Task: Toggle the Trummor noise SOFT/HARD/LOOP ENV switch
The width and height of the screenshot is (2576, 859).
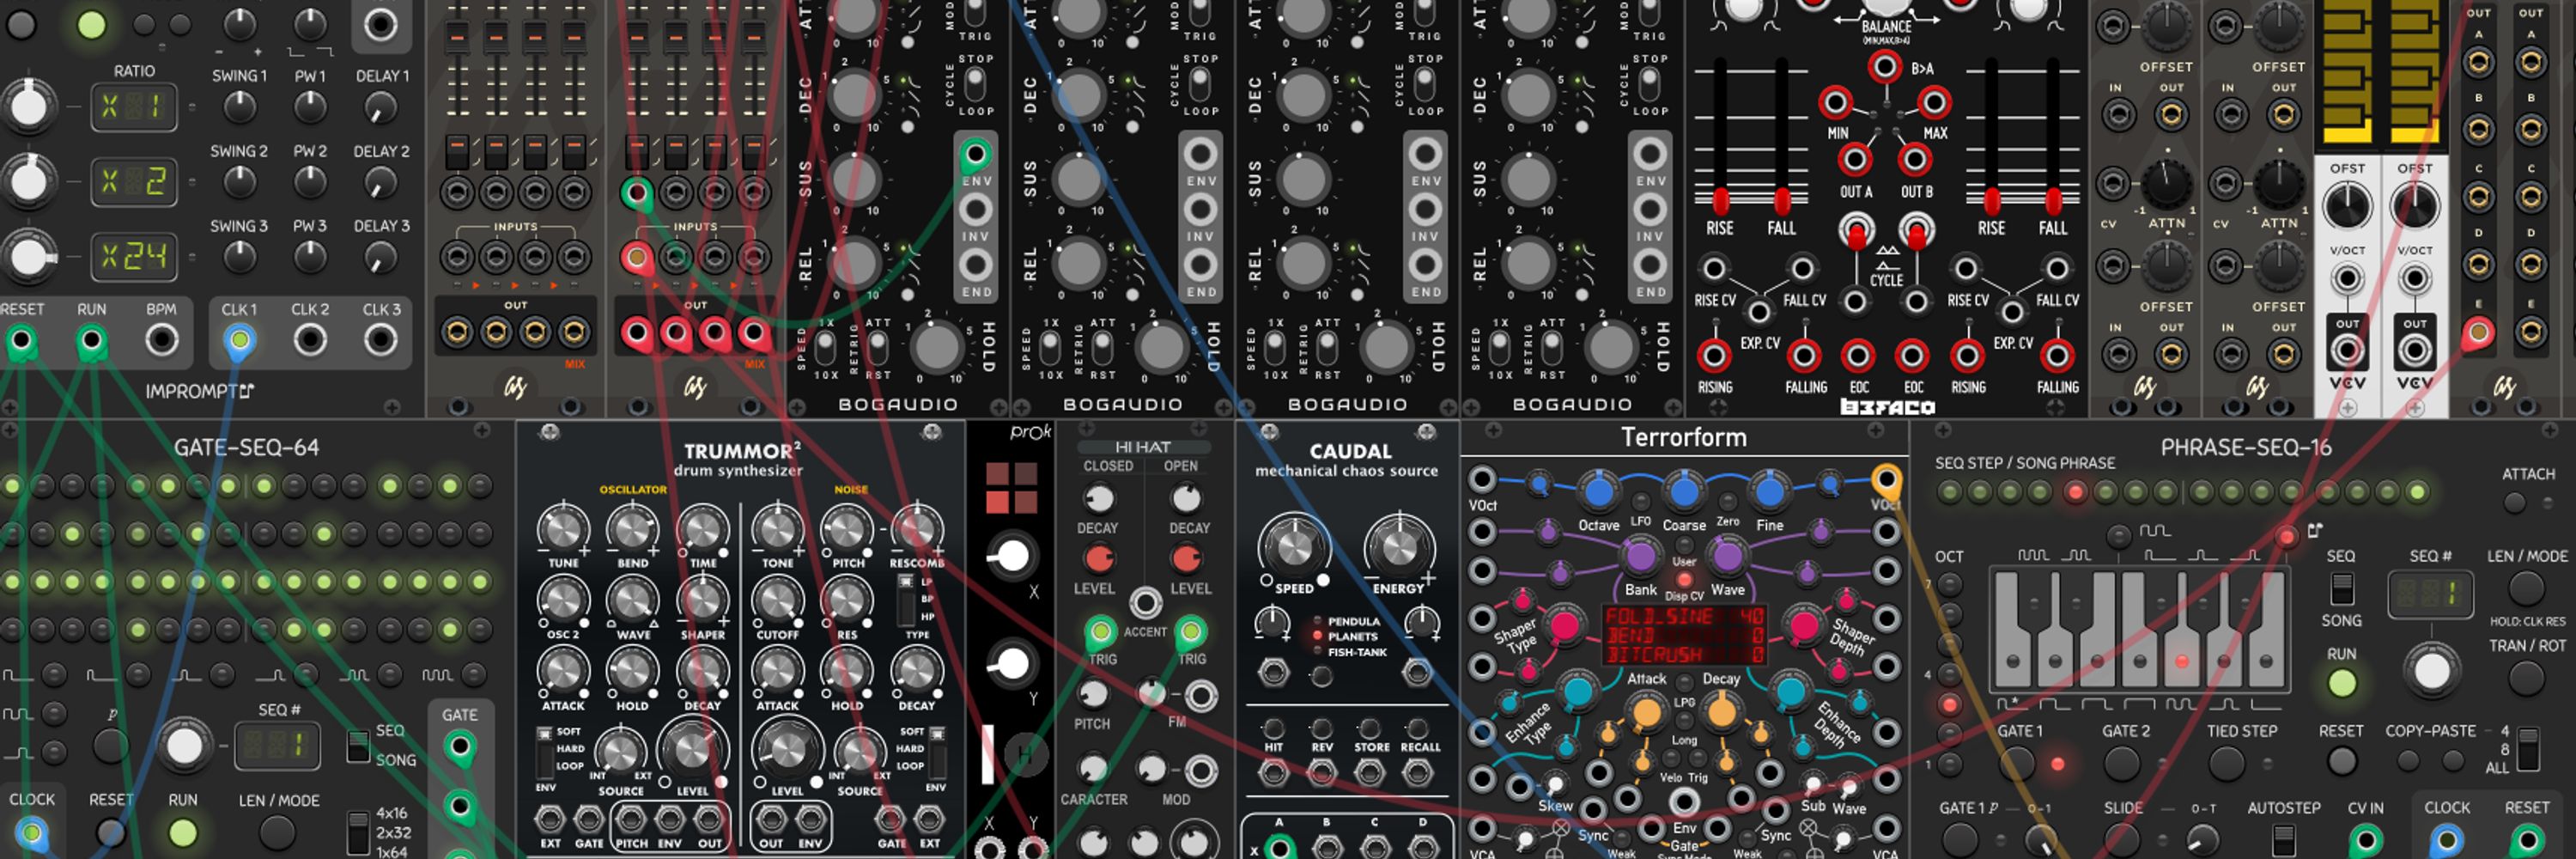Action: (x=937, y=753)
